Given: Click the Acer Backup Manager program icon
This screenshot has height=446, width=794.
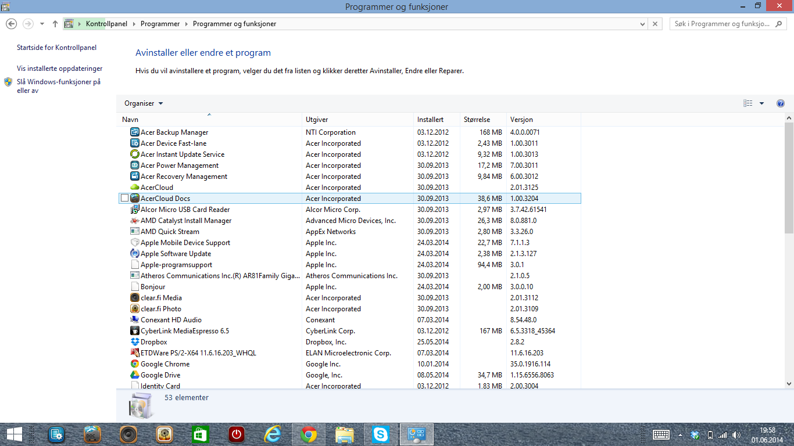Looking at the screenshot, I should coord(135,132).
